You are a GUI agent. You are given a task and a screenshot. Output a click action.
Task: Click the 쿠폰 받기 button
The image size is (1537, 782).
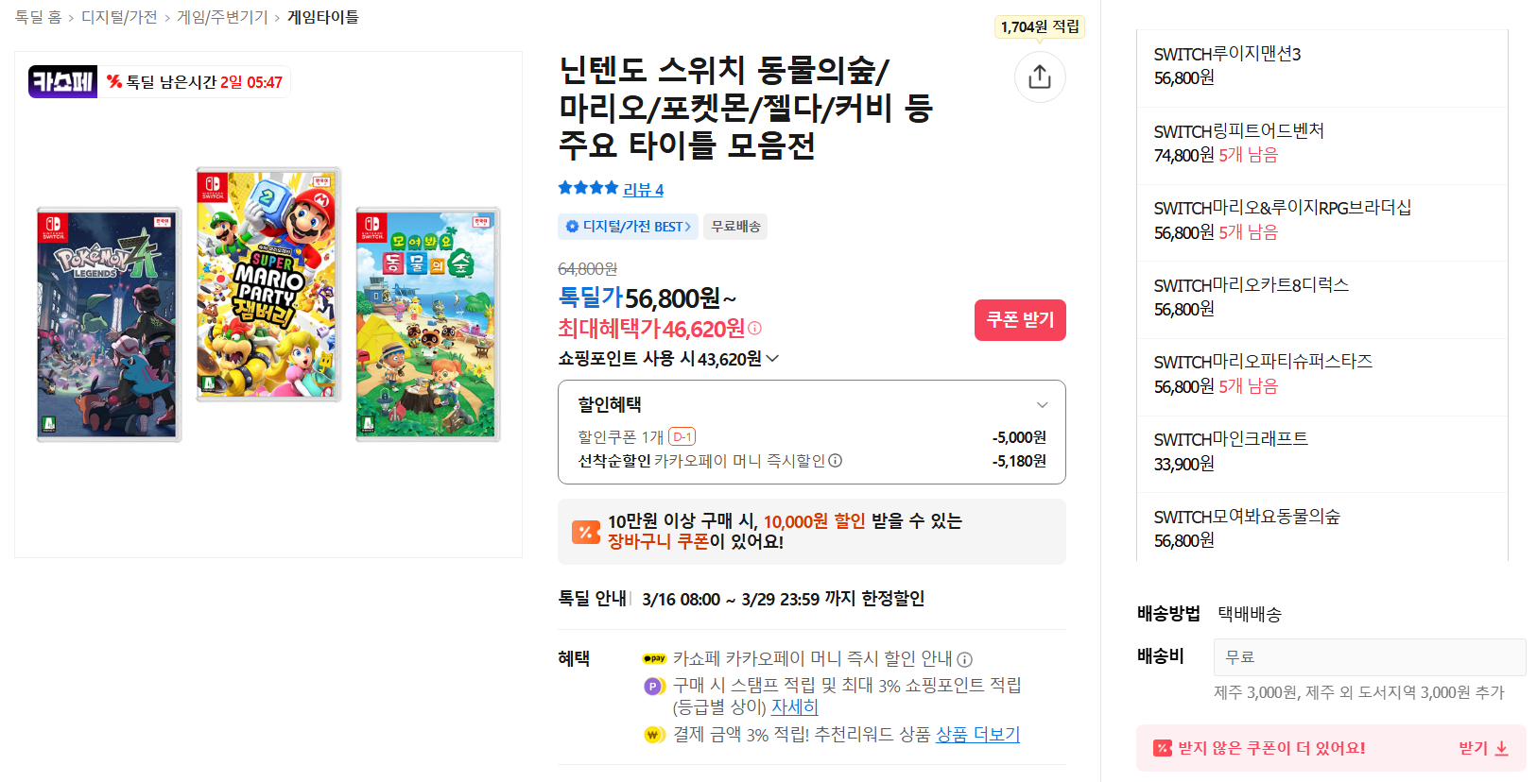click(x=1020, y=320)
